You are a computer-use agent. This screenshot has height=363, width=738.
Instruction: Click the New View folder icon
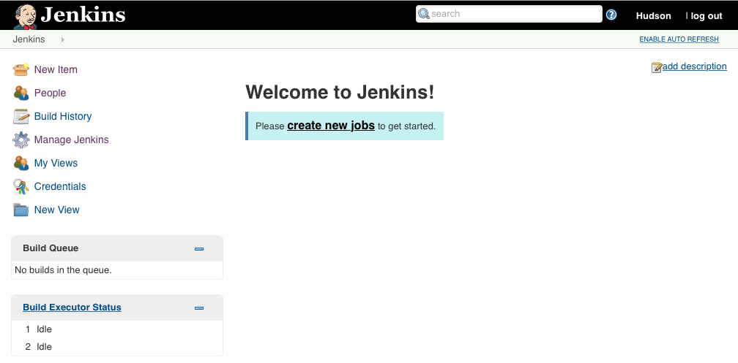[21, 210]
